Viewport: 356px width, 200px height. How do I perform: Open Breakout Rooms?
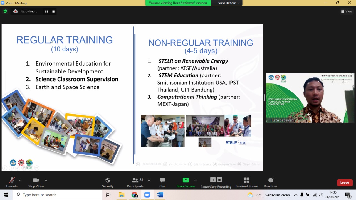[247, 182]
